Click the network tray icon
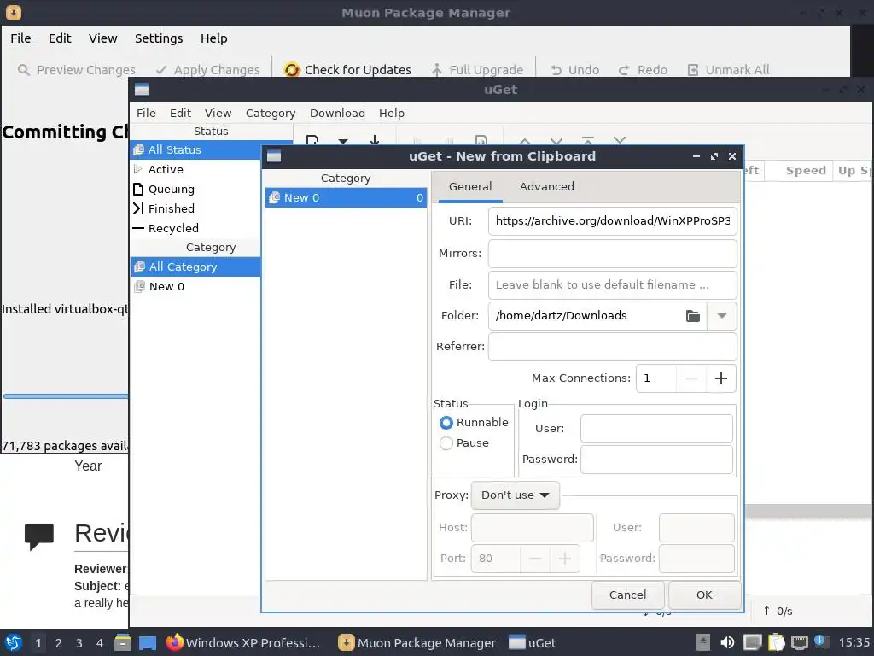 coord(799,642)
